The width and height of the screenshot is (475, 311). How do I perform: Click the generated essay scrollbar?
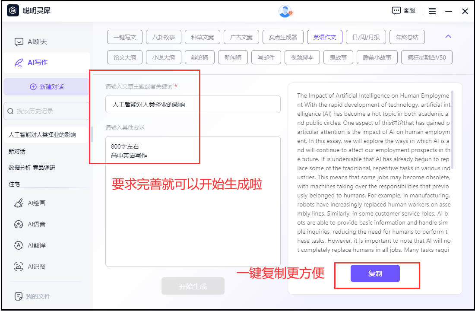tap(452, 130)
